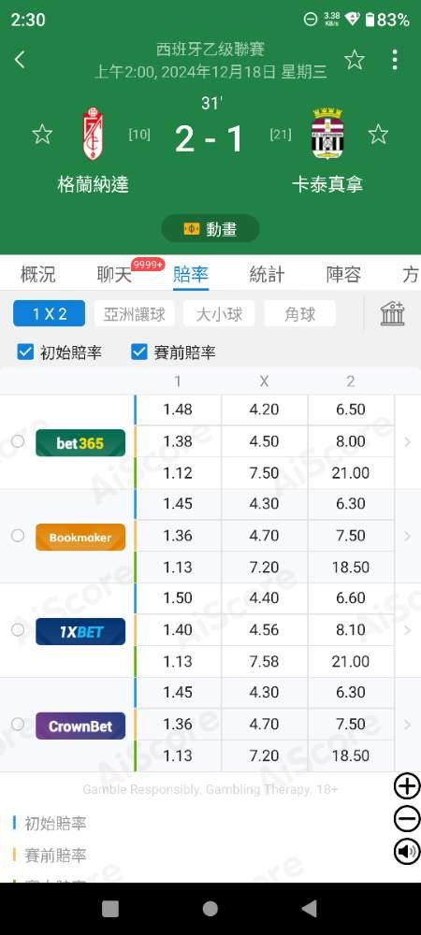The width and height of the screenshot is (421, 935).
Task: Favorite this match with top star
Action: click(355, 60)
